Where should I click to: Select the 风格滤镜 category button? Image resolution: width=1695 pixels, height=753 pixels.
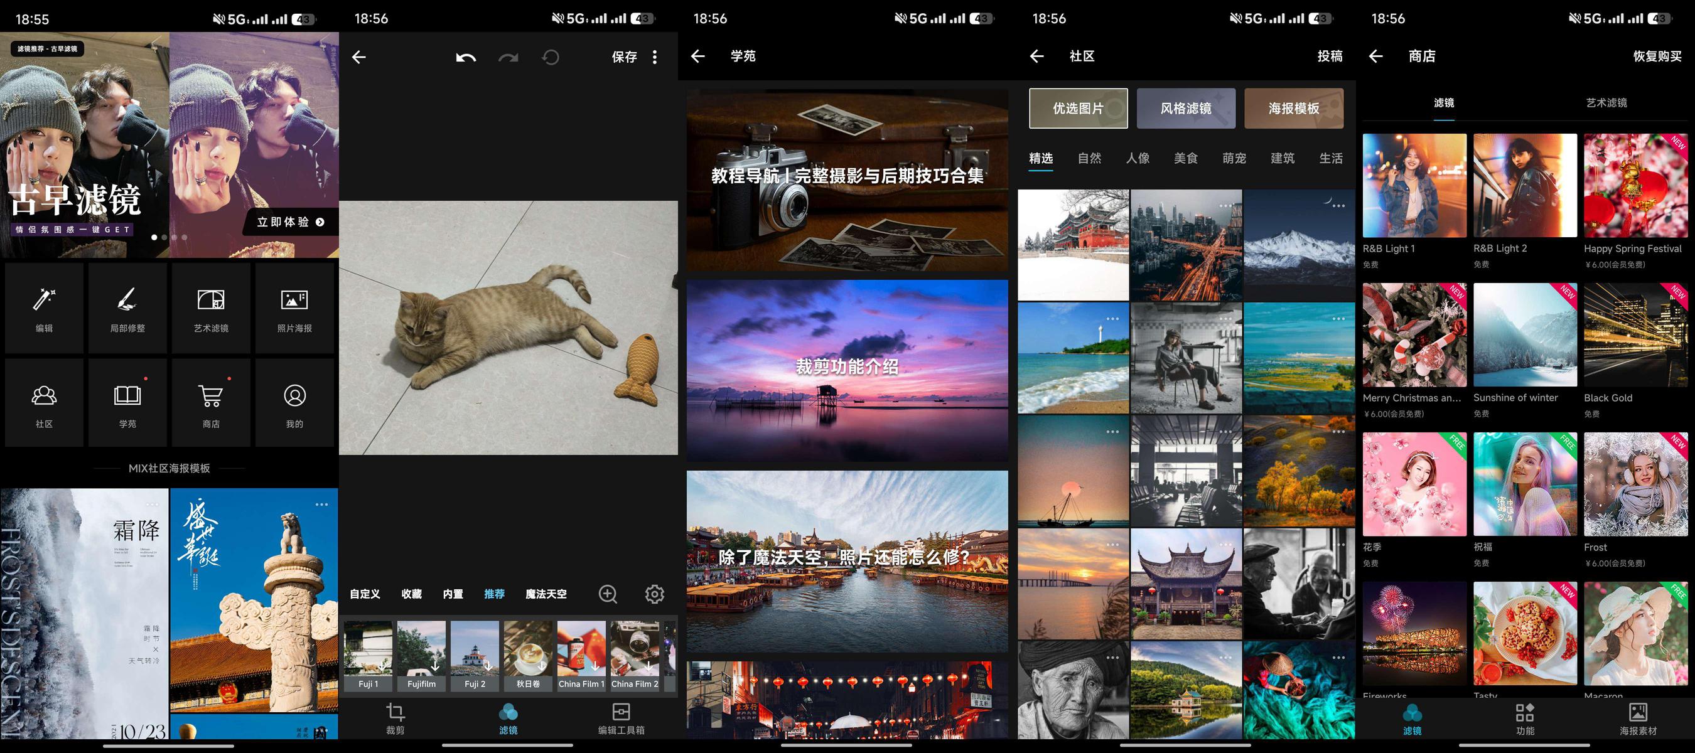[1186, 109]
